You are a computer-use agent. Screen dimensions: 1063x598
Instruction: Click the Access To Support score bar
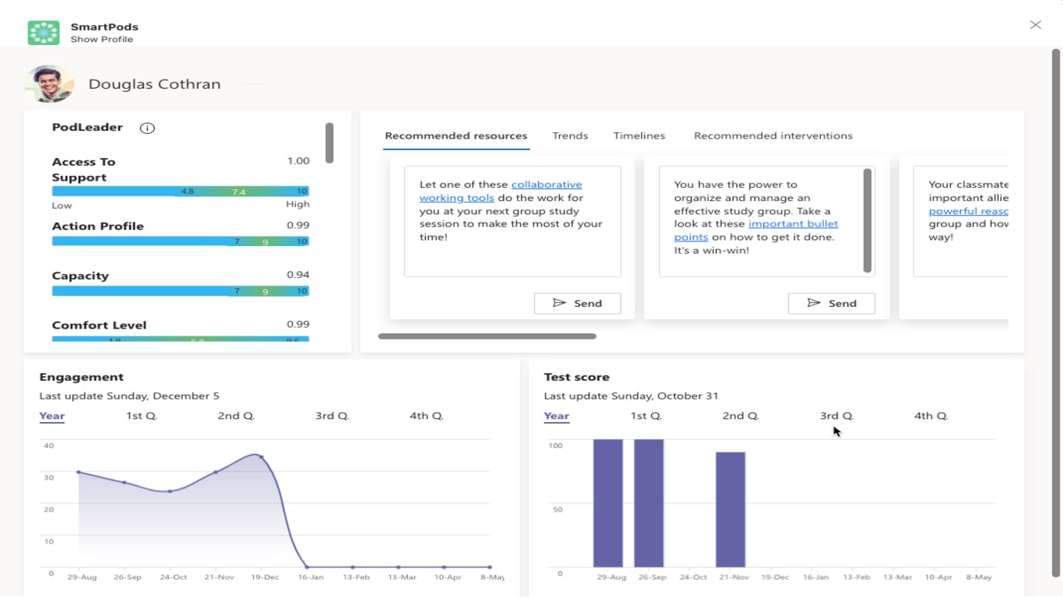click(181, 191)
